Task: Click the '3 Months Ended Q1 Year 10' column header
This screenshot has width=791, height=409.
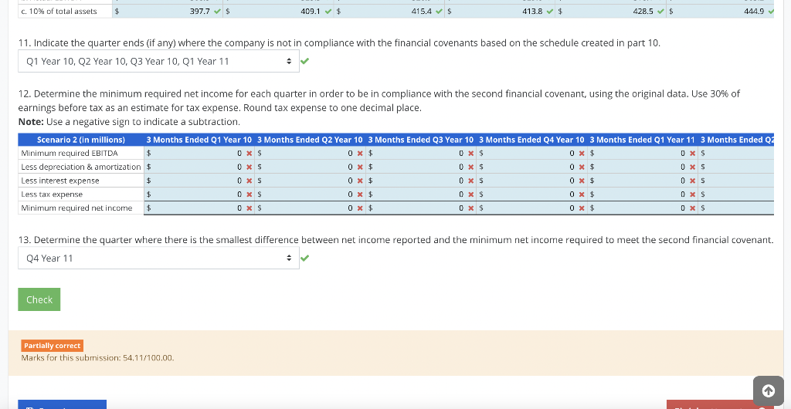Action: pos(199,140)
